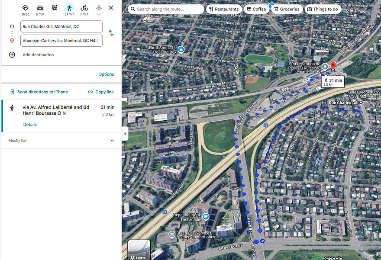Screen dimensions: 381x260
Task: Click the search magnifier icon
Action: (x=133, y=9)
